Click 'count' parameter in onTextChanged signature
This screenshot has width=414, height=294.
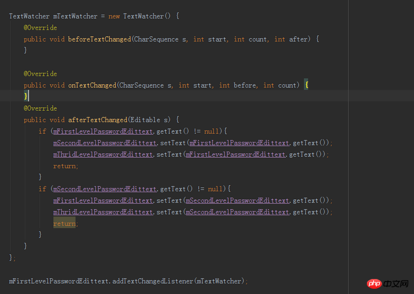[287, 85]
